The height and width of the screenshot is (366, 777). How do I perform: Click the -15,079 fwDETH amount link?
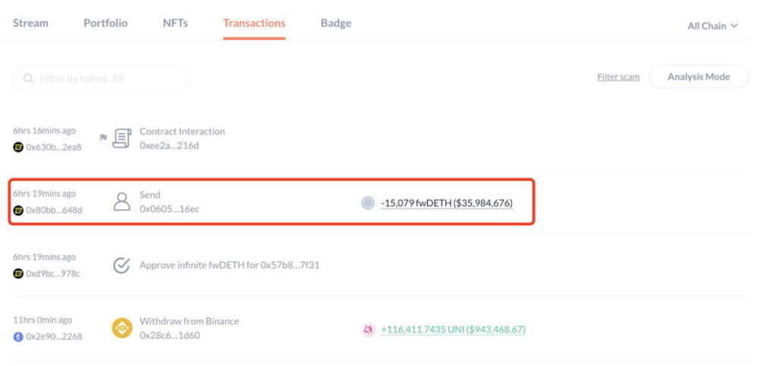[446, 202]
